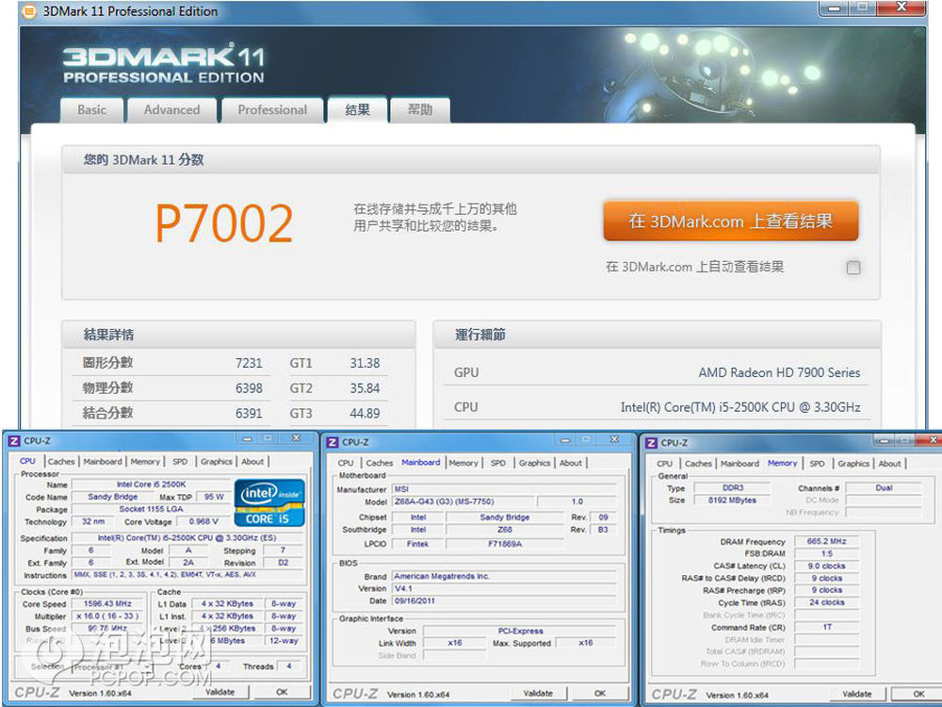Viewport: 942px width, 707px height.
Task: Open Memory tab in the CPU-Z Mainboard window
Action: pos(463,463)
